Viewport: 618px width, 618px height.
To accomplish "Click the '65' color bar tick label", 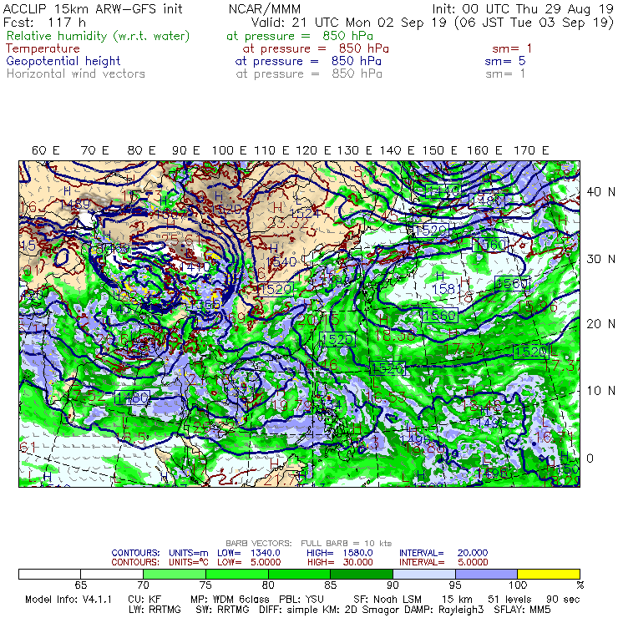I will (80, 585).
